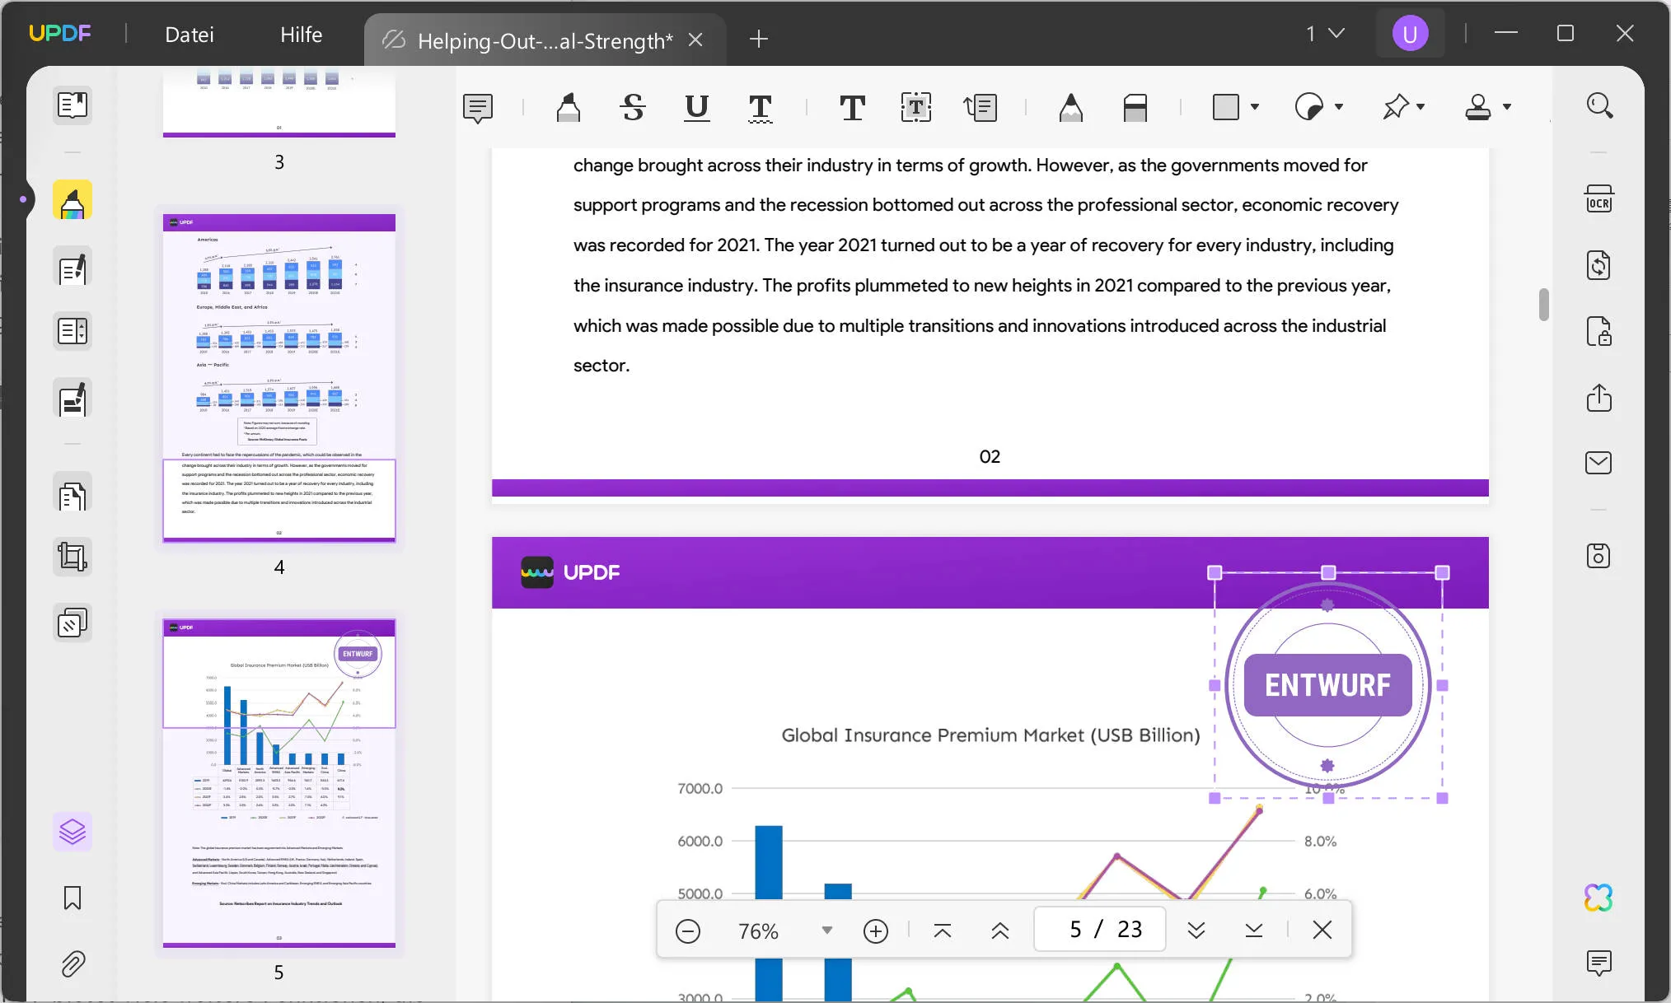This screenshot has width=1671, height=1003.
Task: Select the Rectangle shape tool
Action: pyautogui.click(x=1226, y=107)
